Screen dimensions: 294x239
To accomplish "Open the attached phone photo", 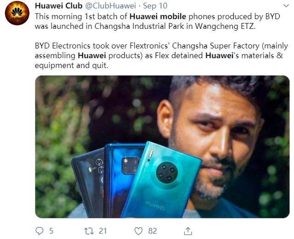I will click(162, 147).
